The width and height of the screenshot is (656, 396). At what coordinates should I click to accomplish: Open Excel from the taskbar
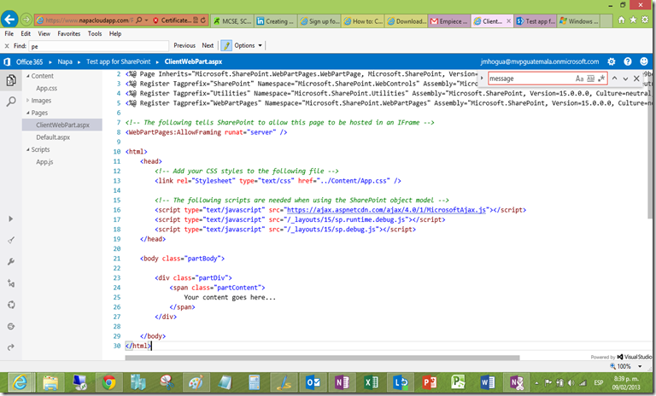(x=371, y=382)
